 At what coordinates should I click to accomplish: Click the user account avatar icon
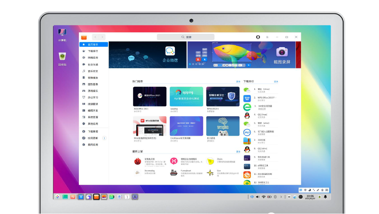tap(258, 37)
